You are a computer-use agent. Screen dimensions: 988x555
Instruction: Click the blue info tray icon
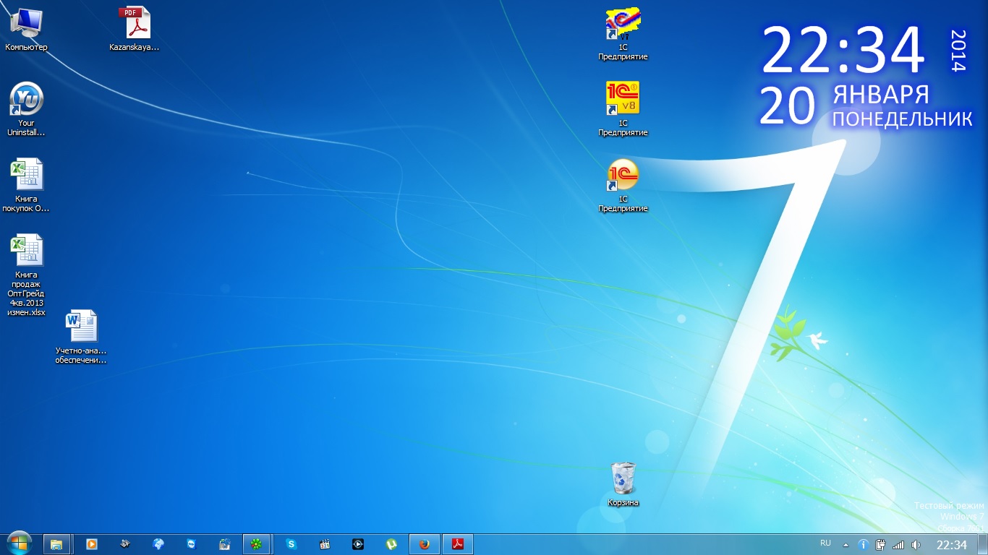point(863,545)
